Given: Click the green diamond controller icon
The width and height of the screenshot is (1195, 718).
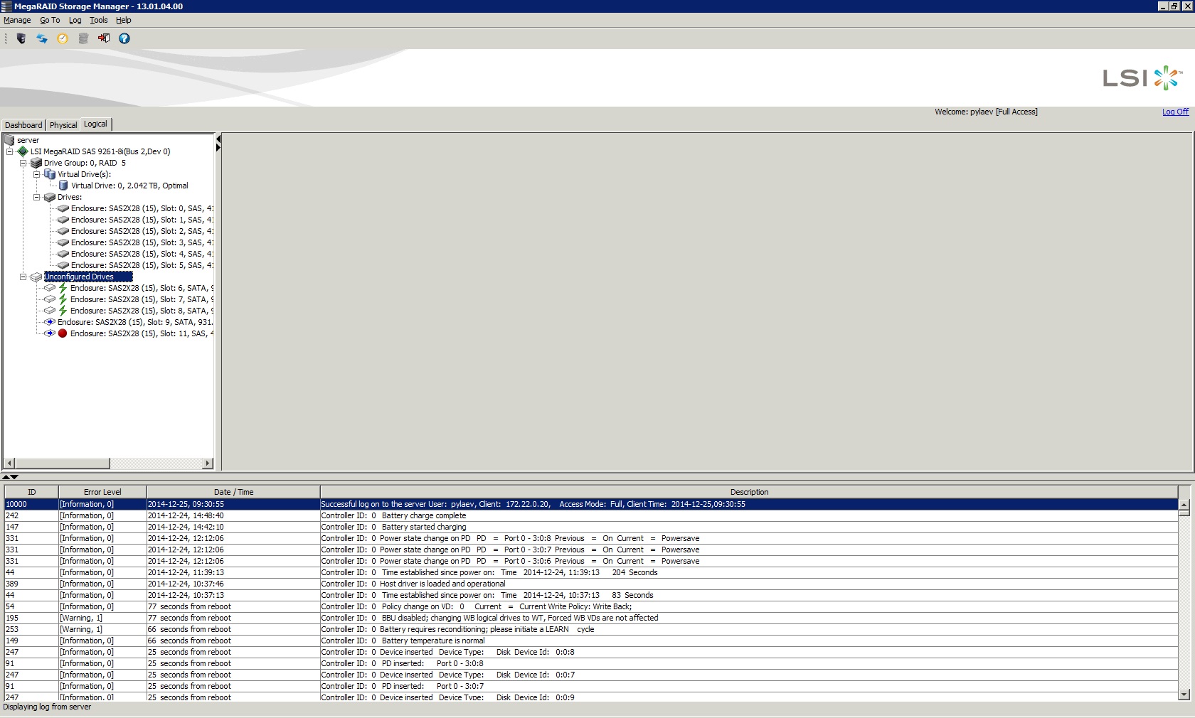Looking at the screenshot, I should point(23,151).
